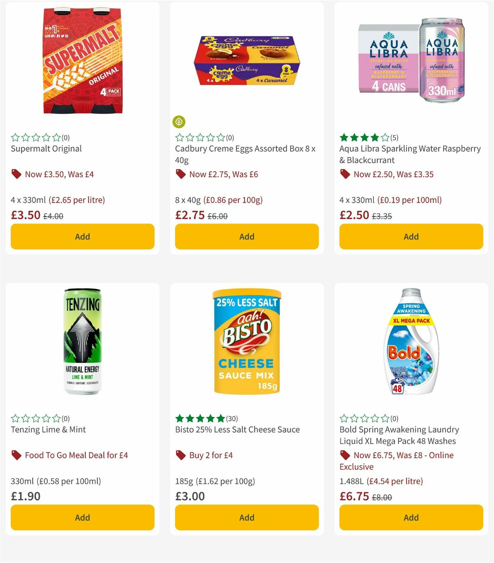Add the Cadbury Creme Eggs box to the basket
This screenshot has width=494, height=563.
pos(246,237)
